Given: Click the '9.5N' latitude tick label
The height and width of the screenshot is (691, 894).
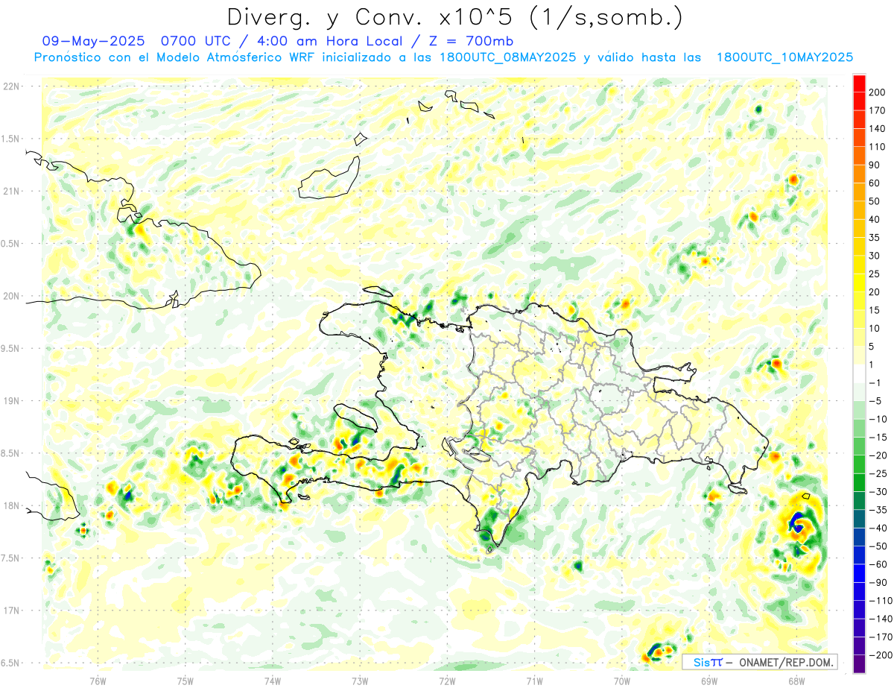Looking at the screenshot, I should pos(11,348).
